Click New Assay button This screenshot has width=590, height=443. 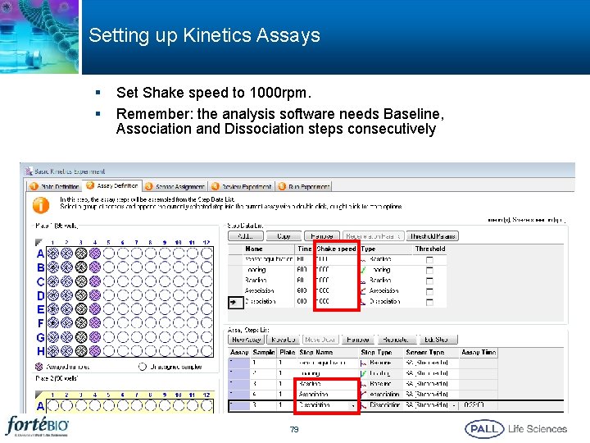[x=246, y=340]
